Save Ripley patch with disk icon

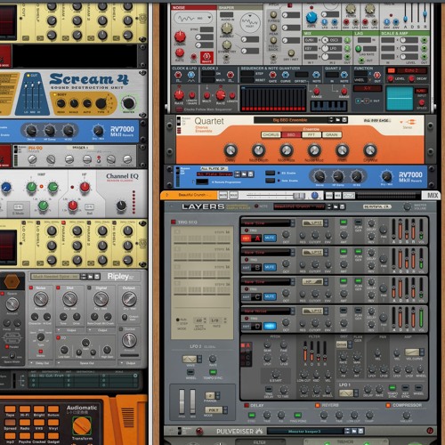pyautogui.click(x=97, y=277)
